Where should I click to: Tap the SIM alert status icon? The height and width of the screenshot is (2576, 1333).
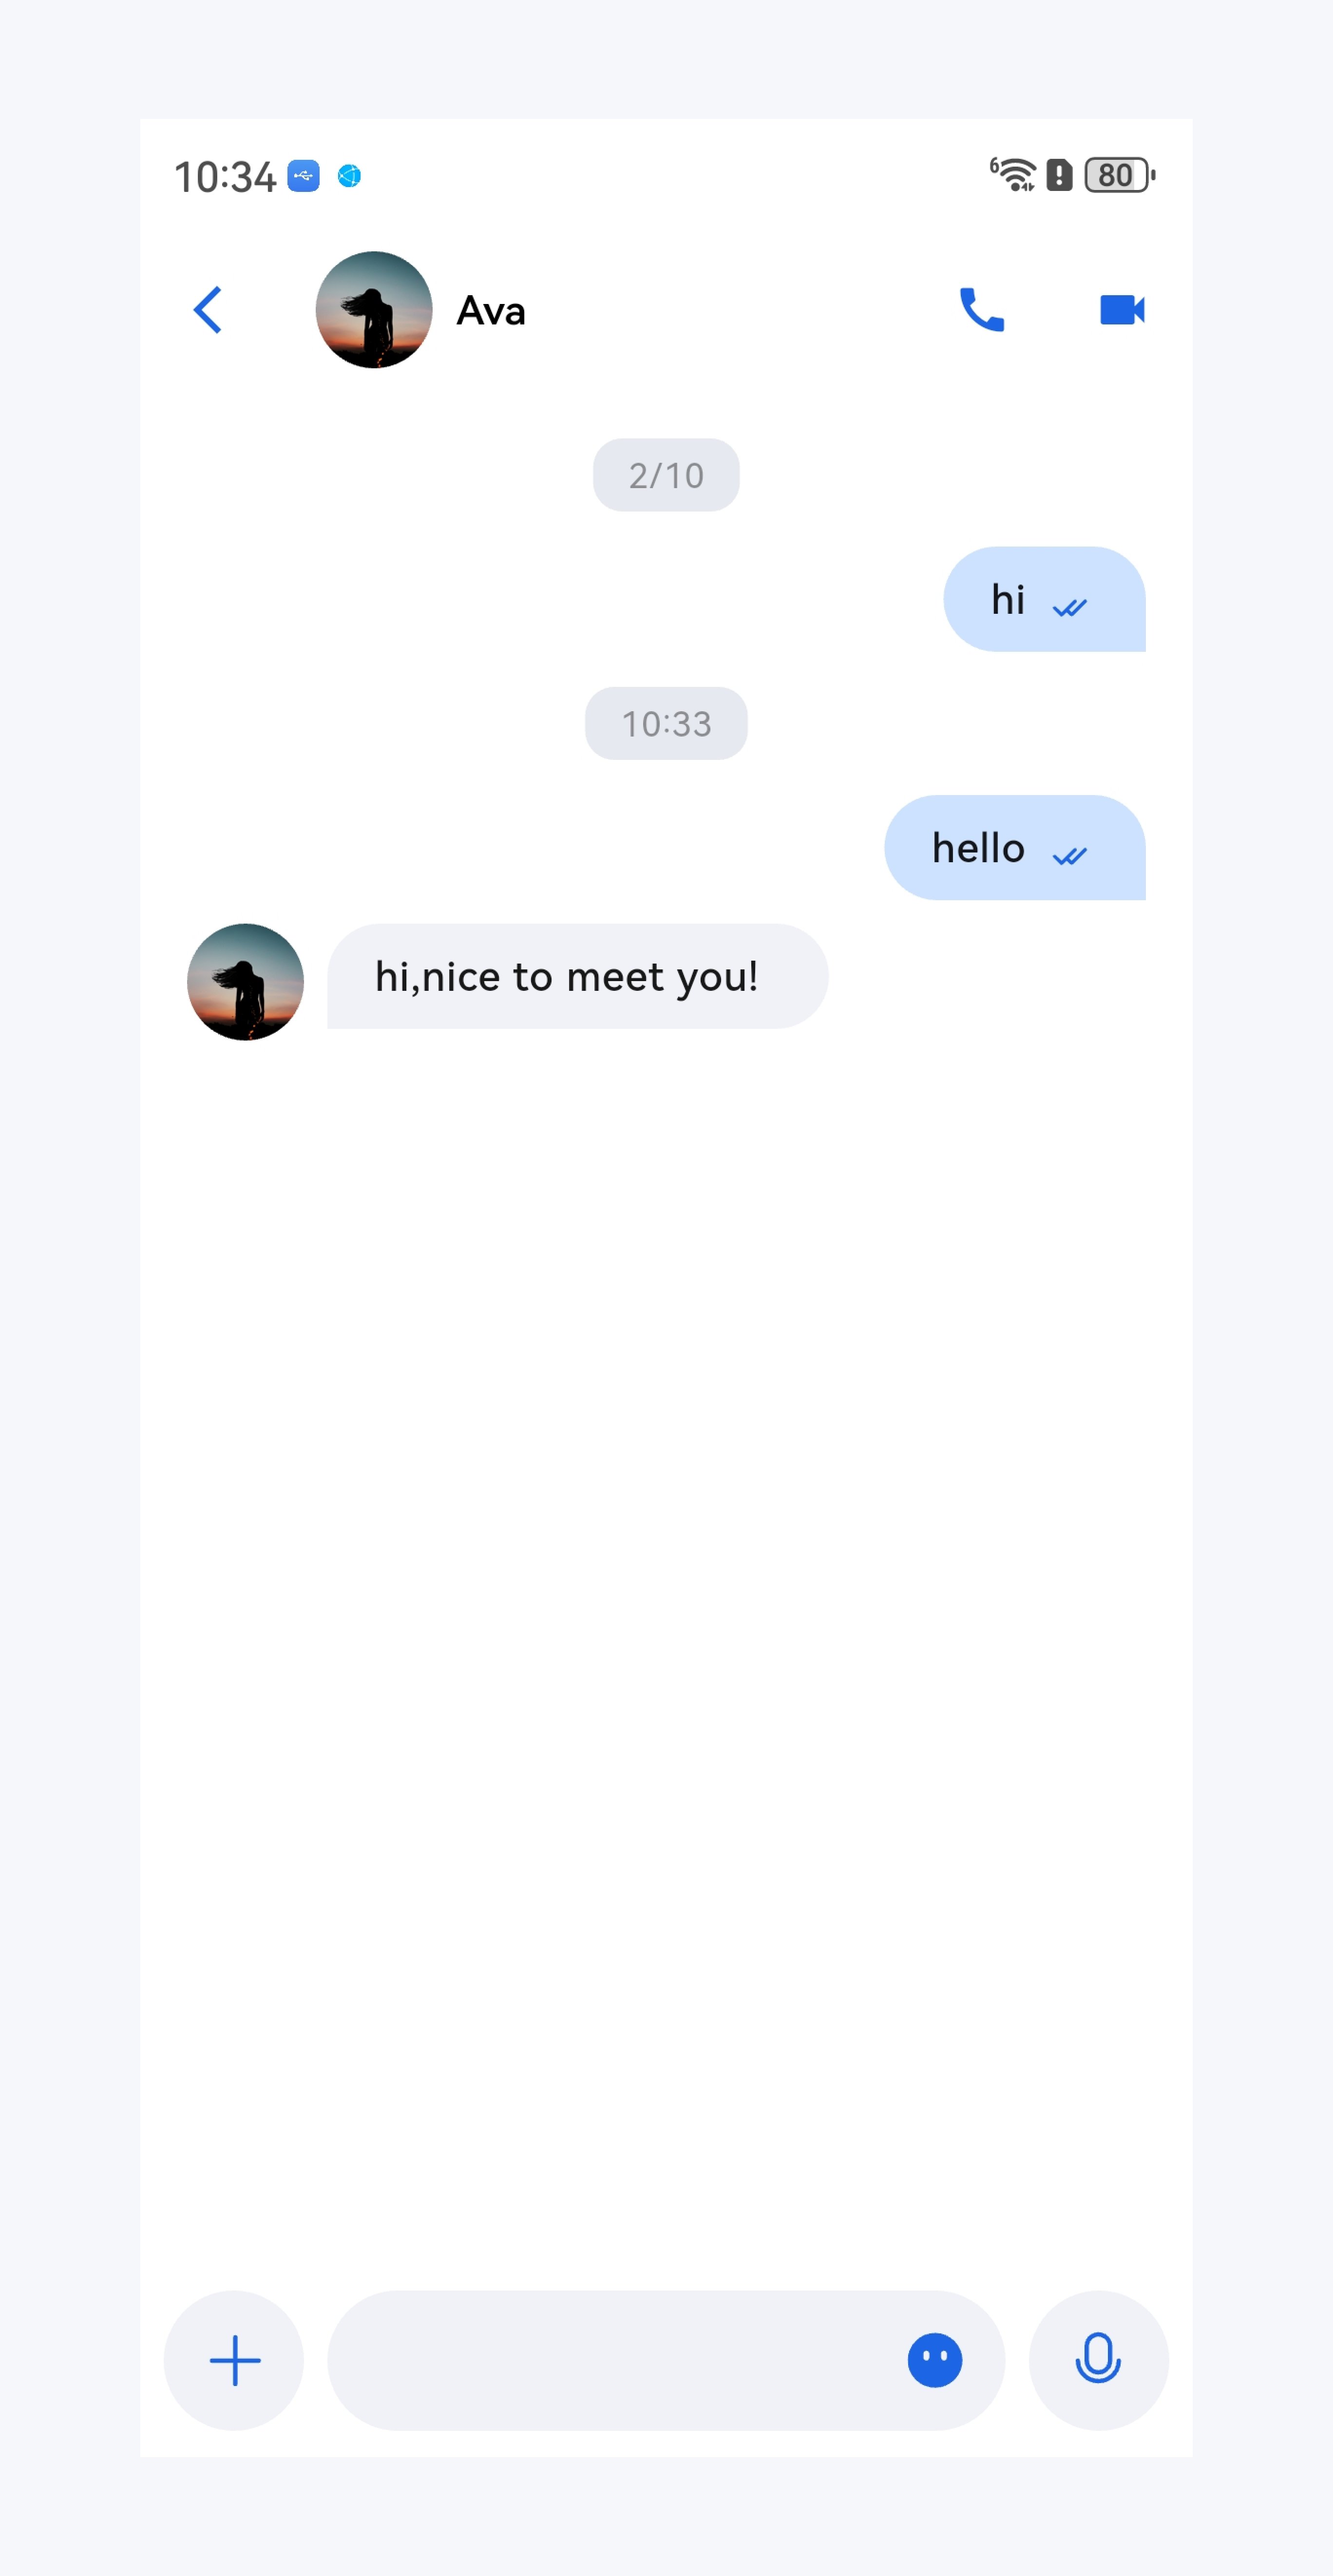1059,175
